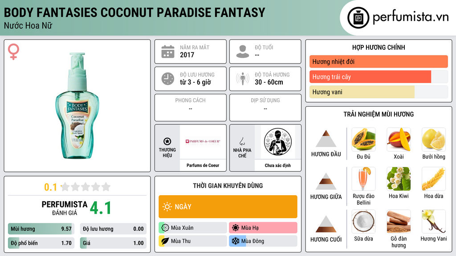This screenshot has height=256, width=456.
Task: Click the sillage person icon for Độ toả hương
Action: coord(243,79)
